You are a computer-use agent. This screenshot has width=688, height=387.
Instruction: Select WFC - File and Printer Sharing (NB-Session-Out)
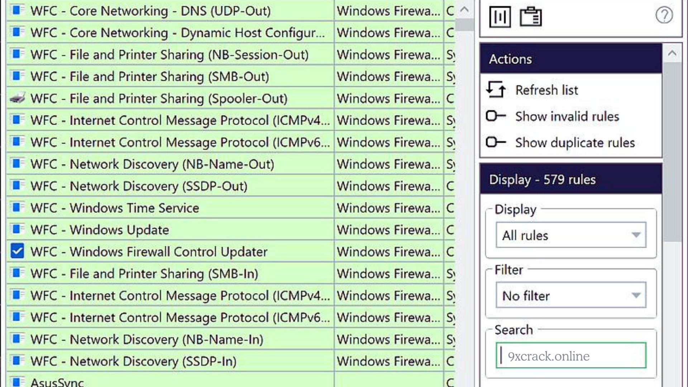(169, 55)
